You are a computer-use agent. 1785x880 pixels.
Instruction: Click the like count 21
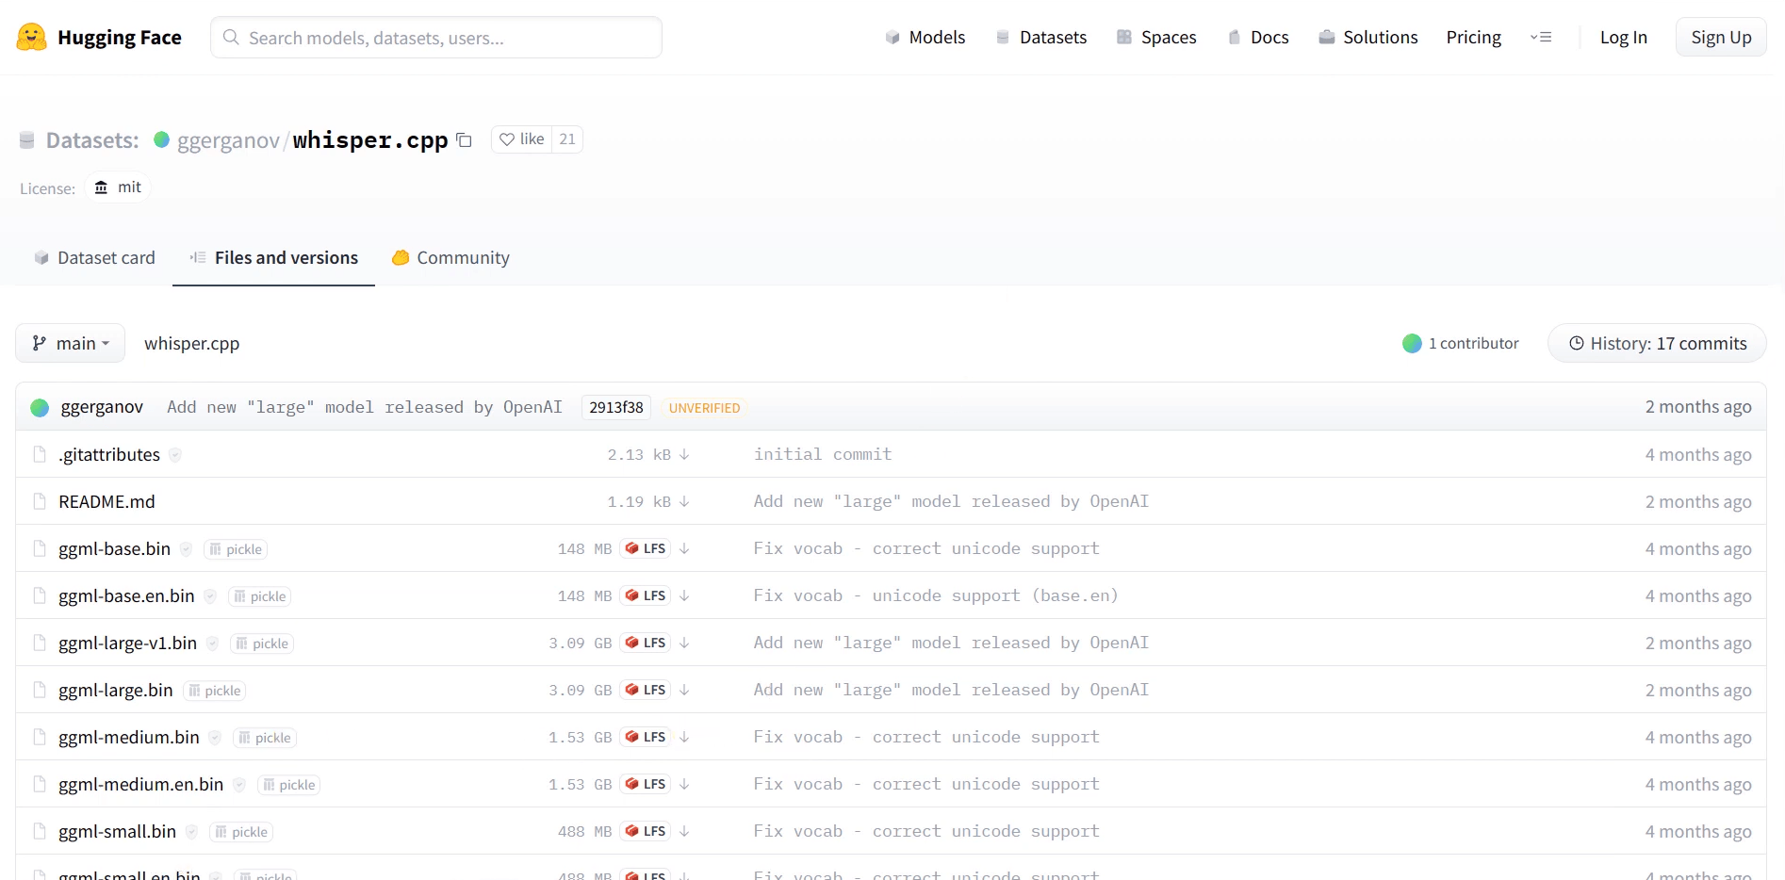coord(567,139)
